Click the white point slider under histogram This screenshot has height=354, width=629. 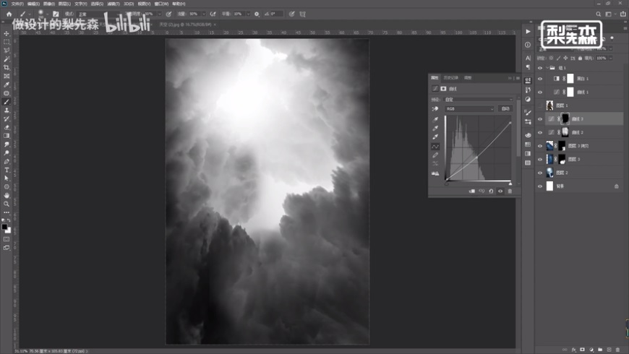[510, 183]
